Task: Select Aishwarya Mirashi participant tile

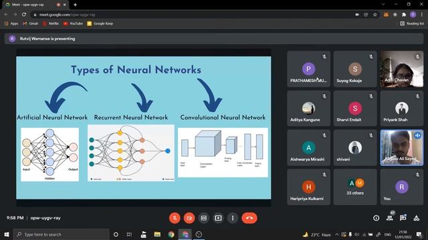Action: (x=308, y=148)
